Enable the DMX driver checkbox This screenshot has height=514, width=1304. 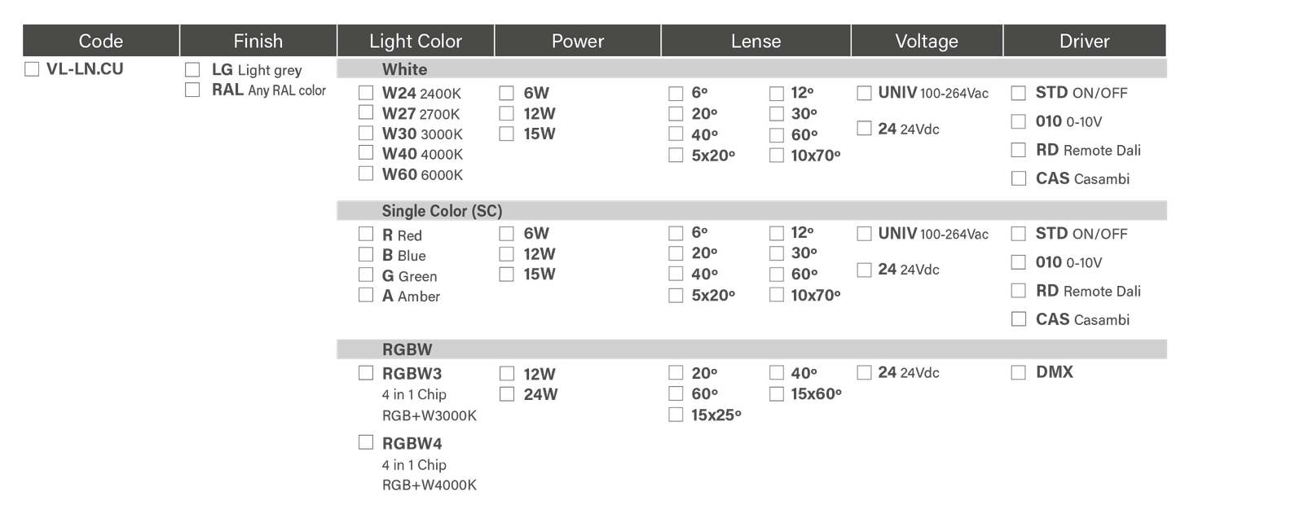coord(1018,373)
